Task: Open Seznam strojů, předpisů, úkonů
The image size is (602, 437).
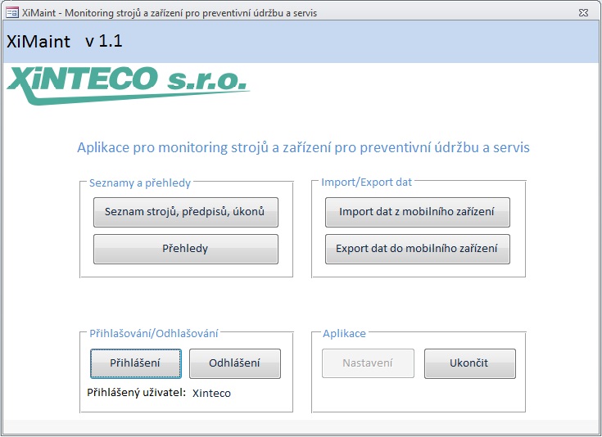Action: [x=186, y=212]
